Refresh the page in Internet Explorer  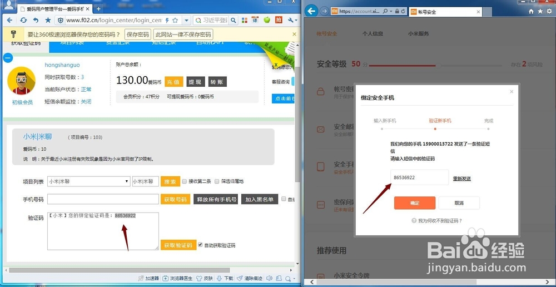tap(403, 11)
